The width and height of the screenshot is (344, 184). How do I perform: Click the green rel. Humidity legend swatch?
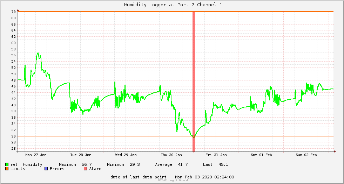[x=7, y=164]
